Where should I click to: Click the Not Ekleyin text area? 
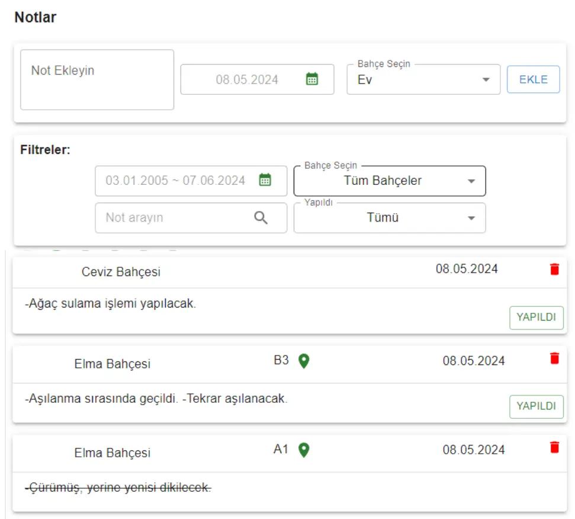click(97, 80)
